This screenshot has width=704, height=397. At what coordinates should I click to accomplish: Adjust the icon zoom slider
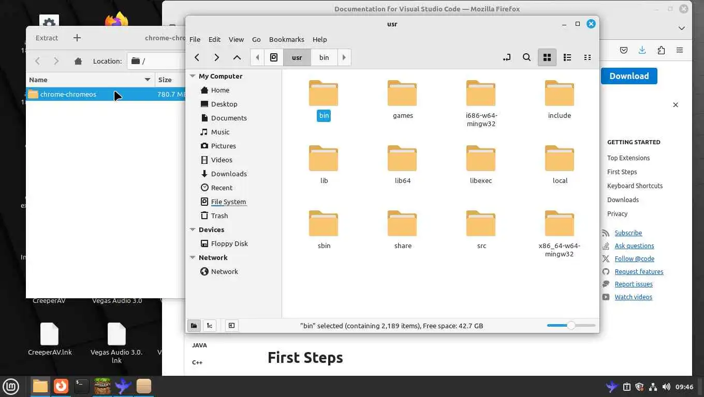(x=571, y=326)
